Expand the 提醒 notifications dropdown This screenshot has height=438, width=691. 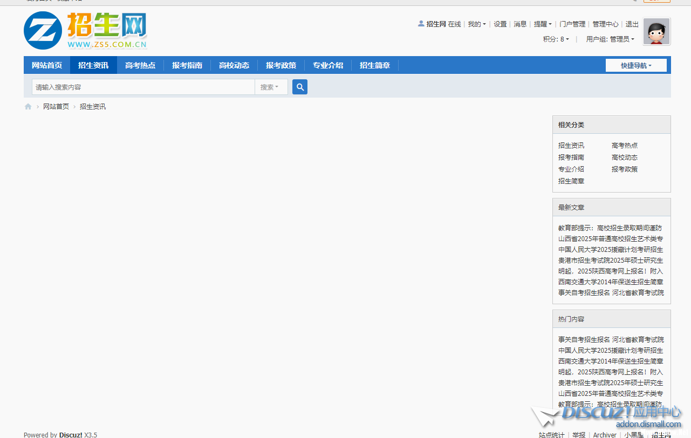[542, 24]
